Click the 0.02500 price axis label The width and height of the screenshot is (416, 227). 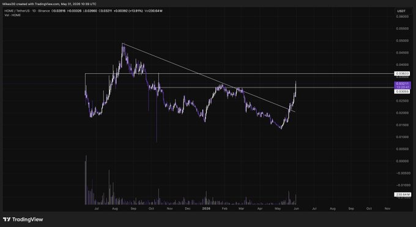[402, 101]
